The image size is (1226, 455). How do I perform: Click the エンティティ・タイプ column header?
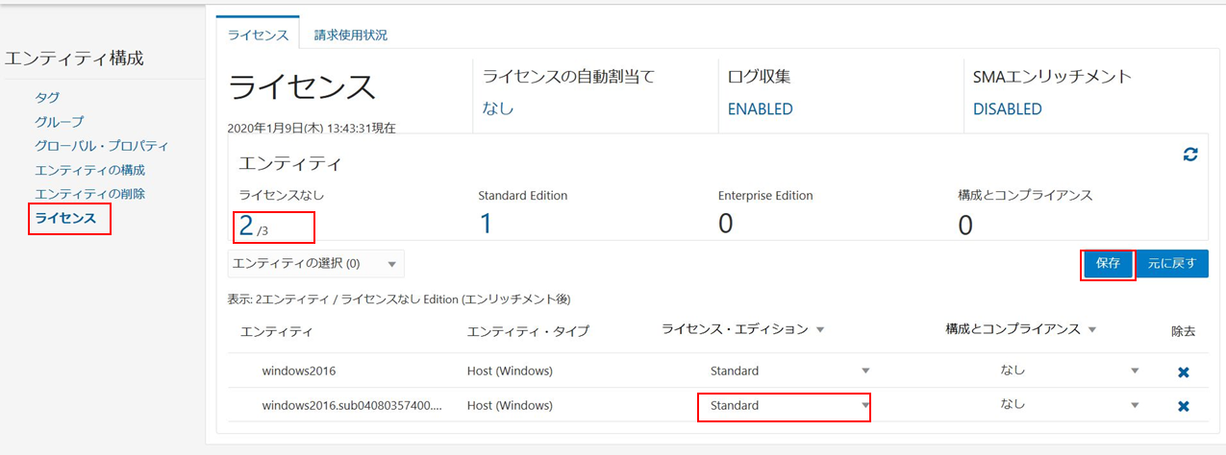point(527,331)
